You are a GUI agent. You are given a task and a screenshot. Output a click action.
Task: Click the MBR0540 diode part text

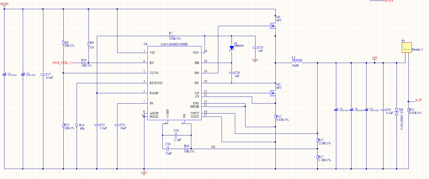click(x=239, y=46)
